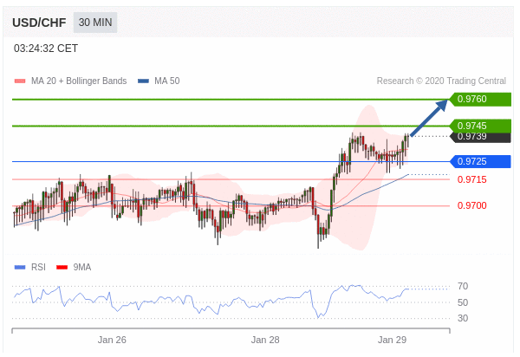The image size is (520, 357).
Task: Click the Jan 29 date label
Action: [x=392, y=340]
